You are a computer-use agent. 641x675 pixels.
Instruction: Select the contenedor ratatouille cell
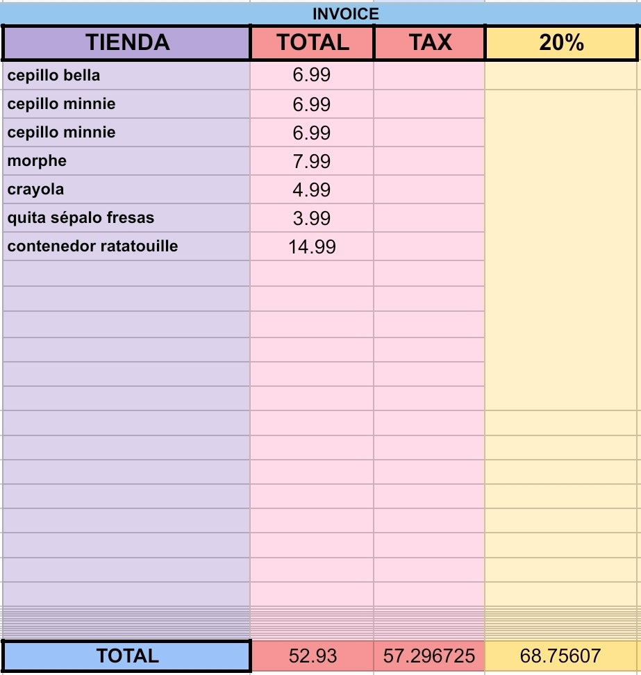pos(126,246)
